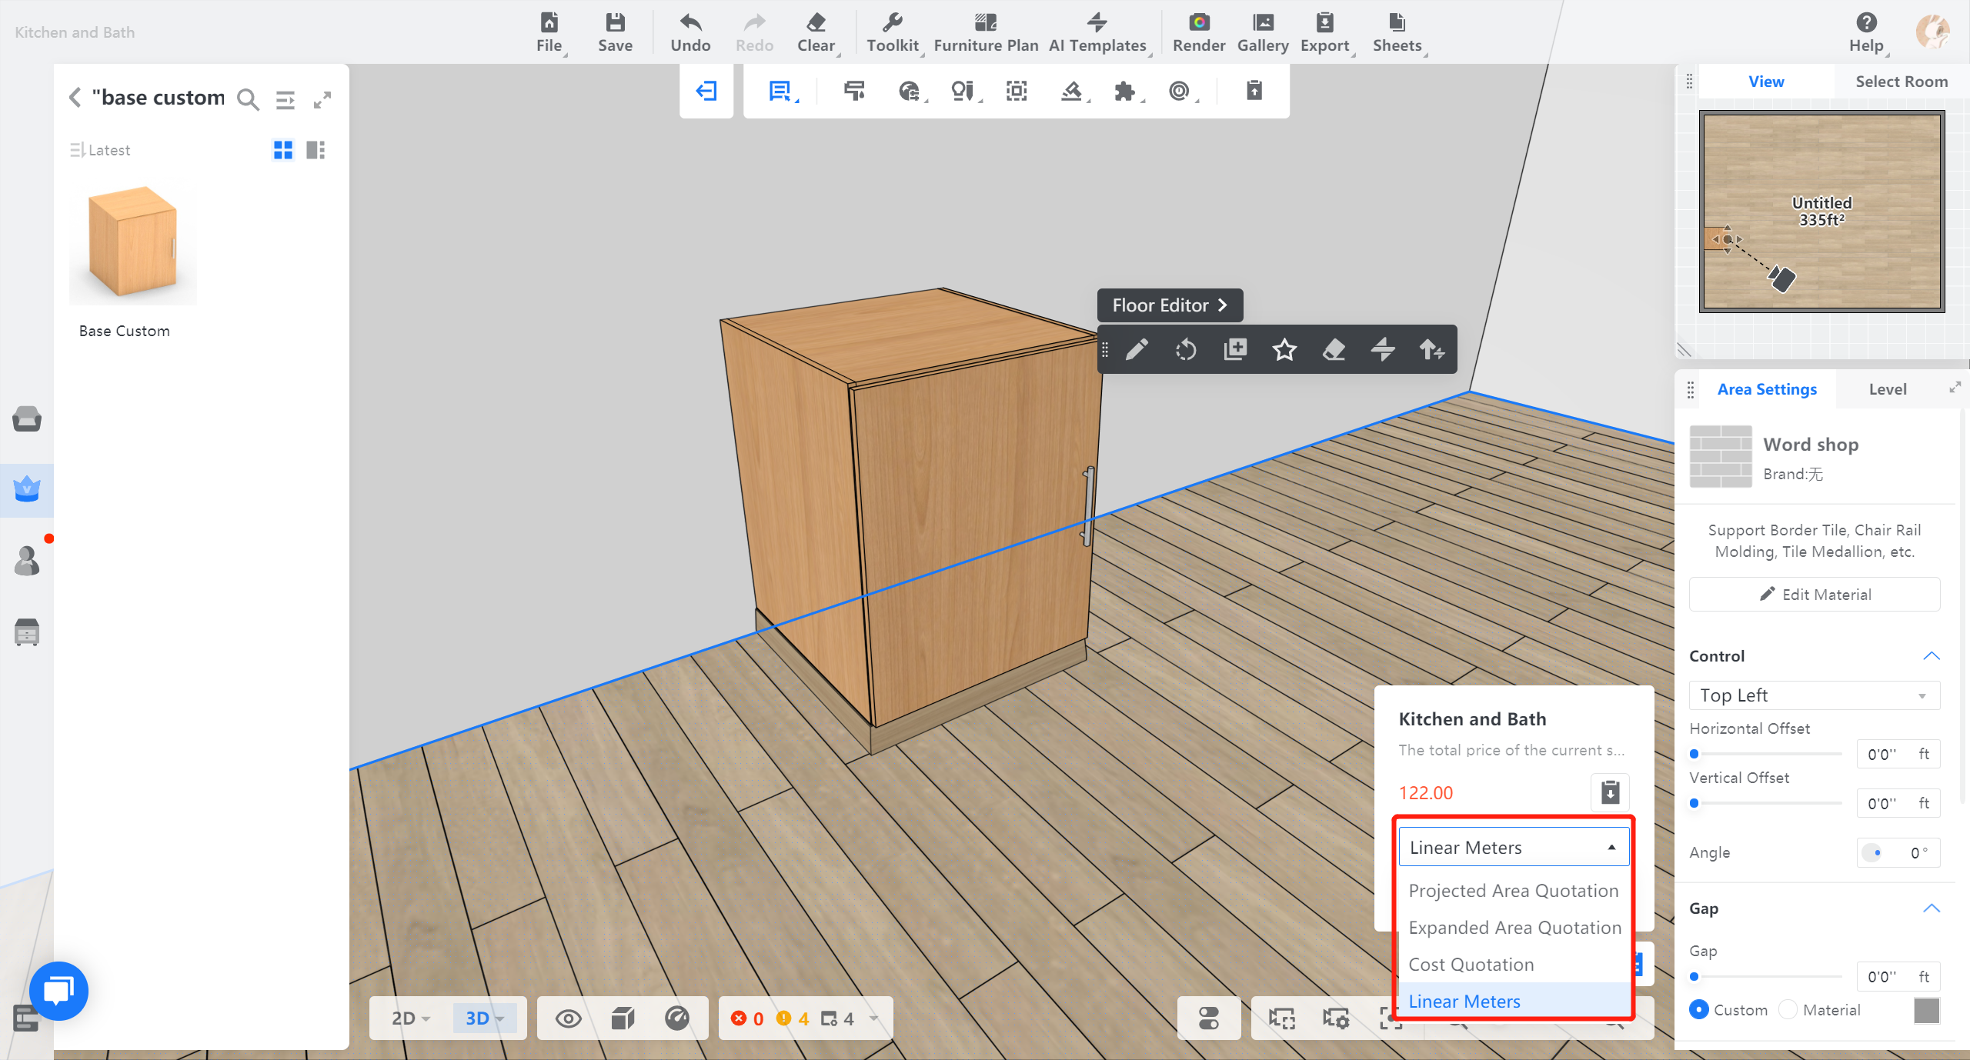
Task: Select the Material gap radio button
Action: (x=1788, y=1009)
